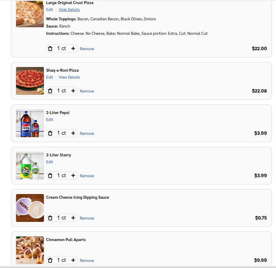Click trash icon for 2-Liter Starry

tap(50, 176)
